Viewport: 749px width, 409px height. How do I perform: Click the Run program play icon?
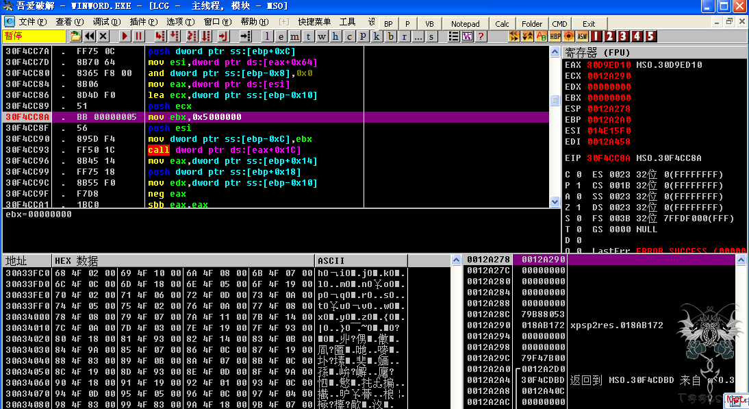(x=125, y=36)
